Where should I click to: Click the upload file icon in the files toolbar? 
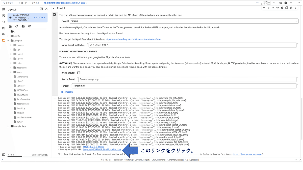10,26
